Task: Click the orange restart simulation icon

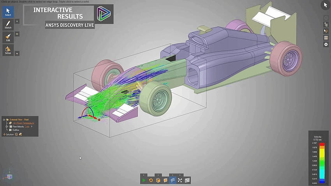Action: 151,180
